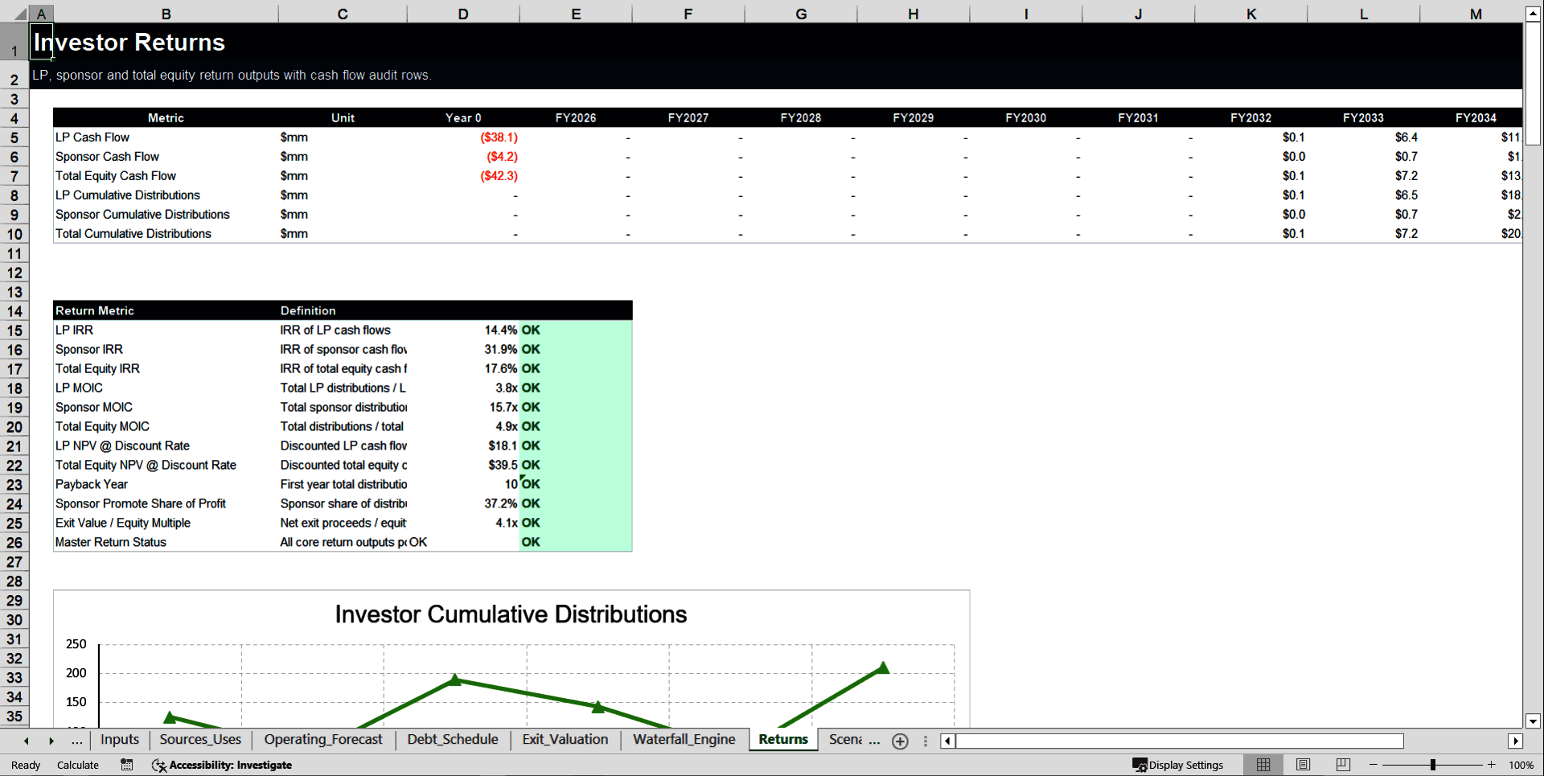Switch to Page Layout view
The width and height of the screenshot is (1544, 776).
pyautogui.click(x=1304, y=765)
